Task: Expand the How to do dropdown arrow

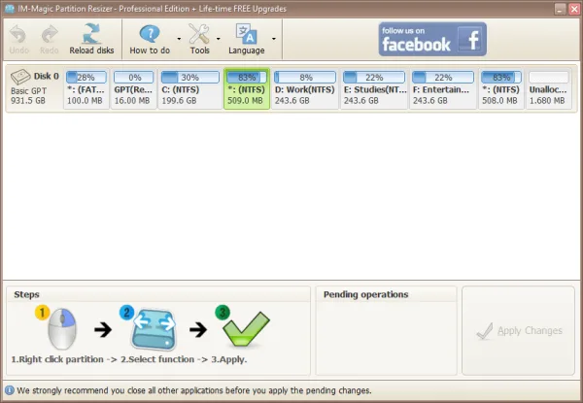Action: (179, 39)
